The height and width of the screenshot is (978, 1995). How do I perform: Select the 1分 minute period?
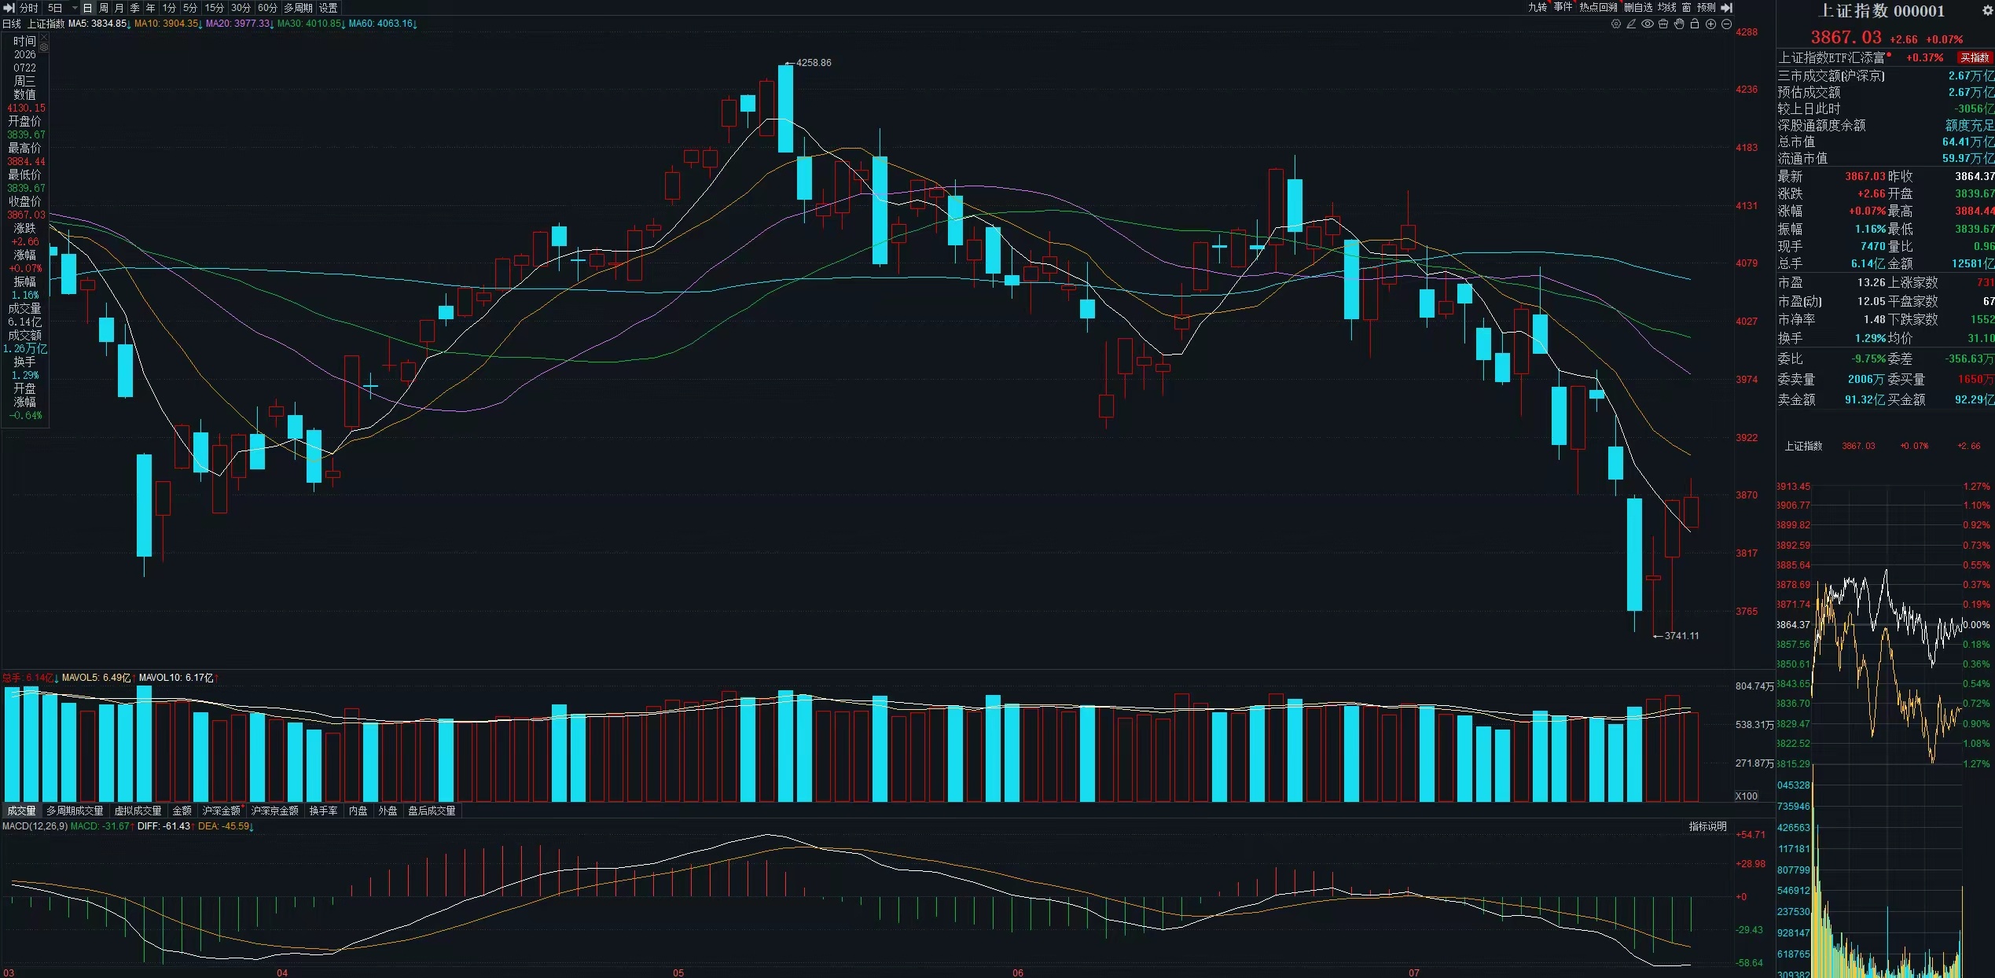169,8
